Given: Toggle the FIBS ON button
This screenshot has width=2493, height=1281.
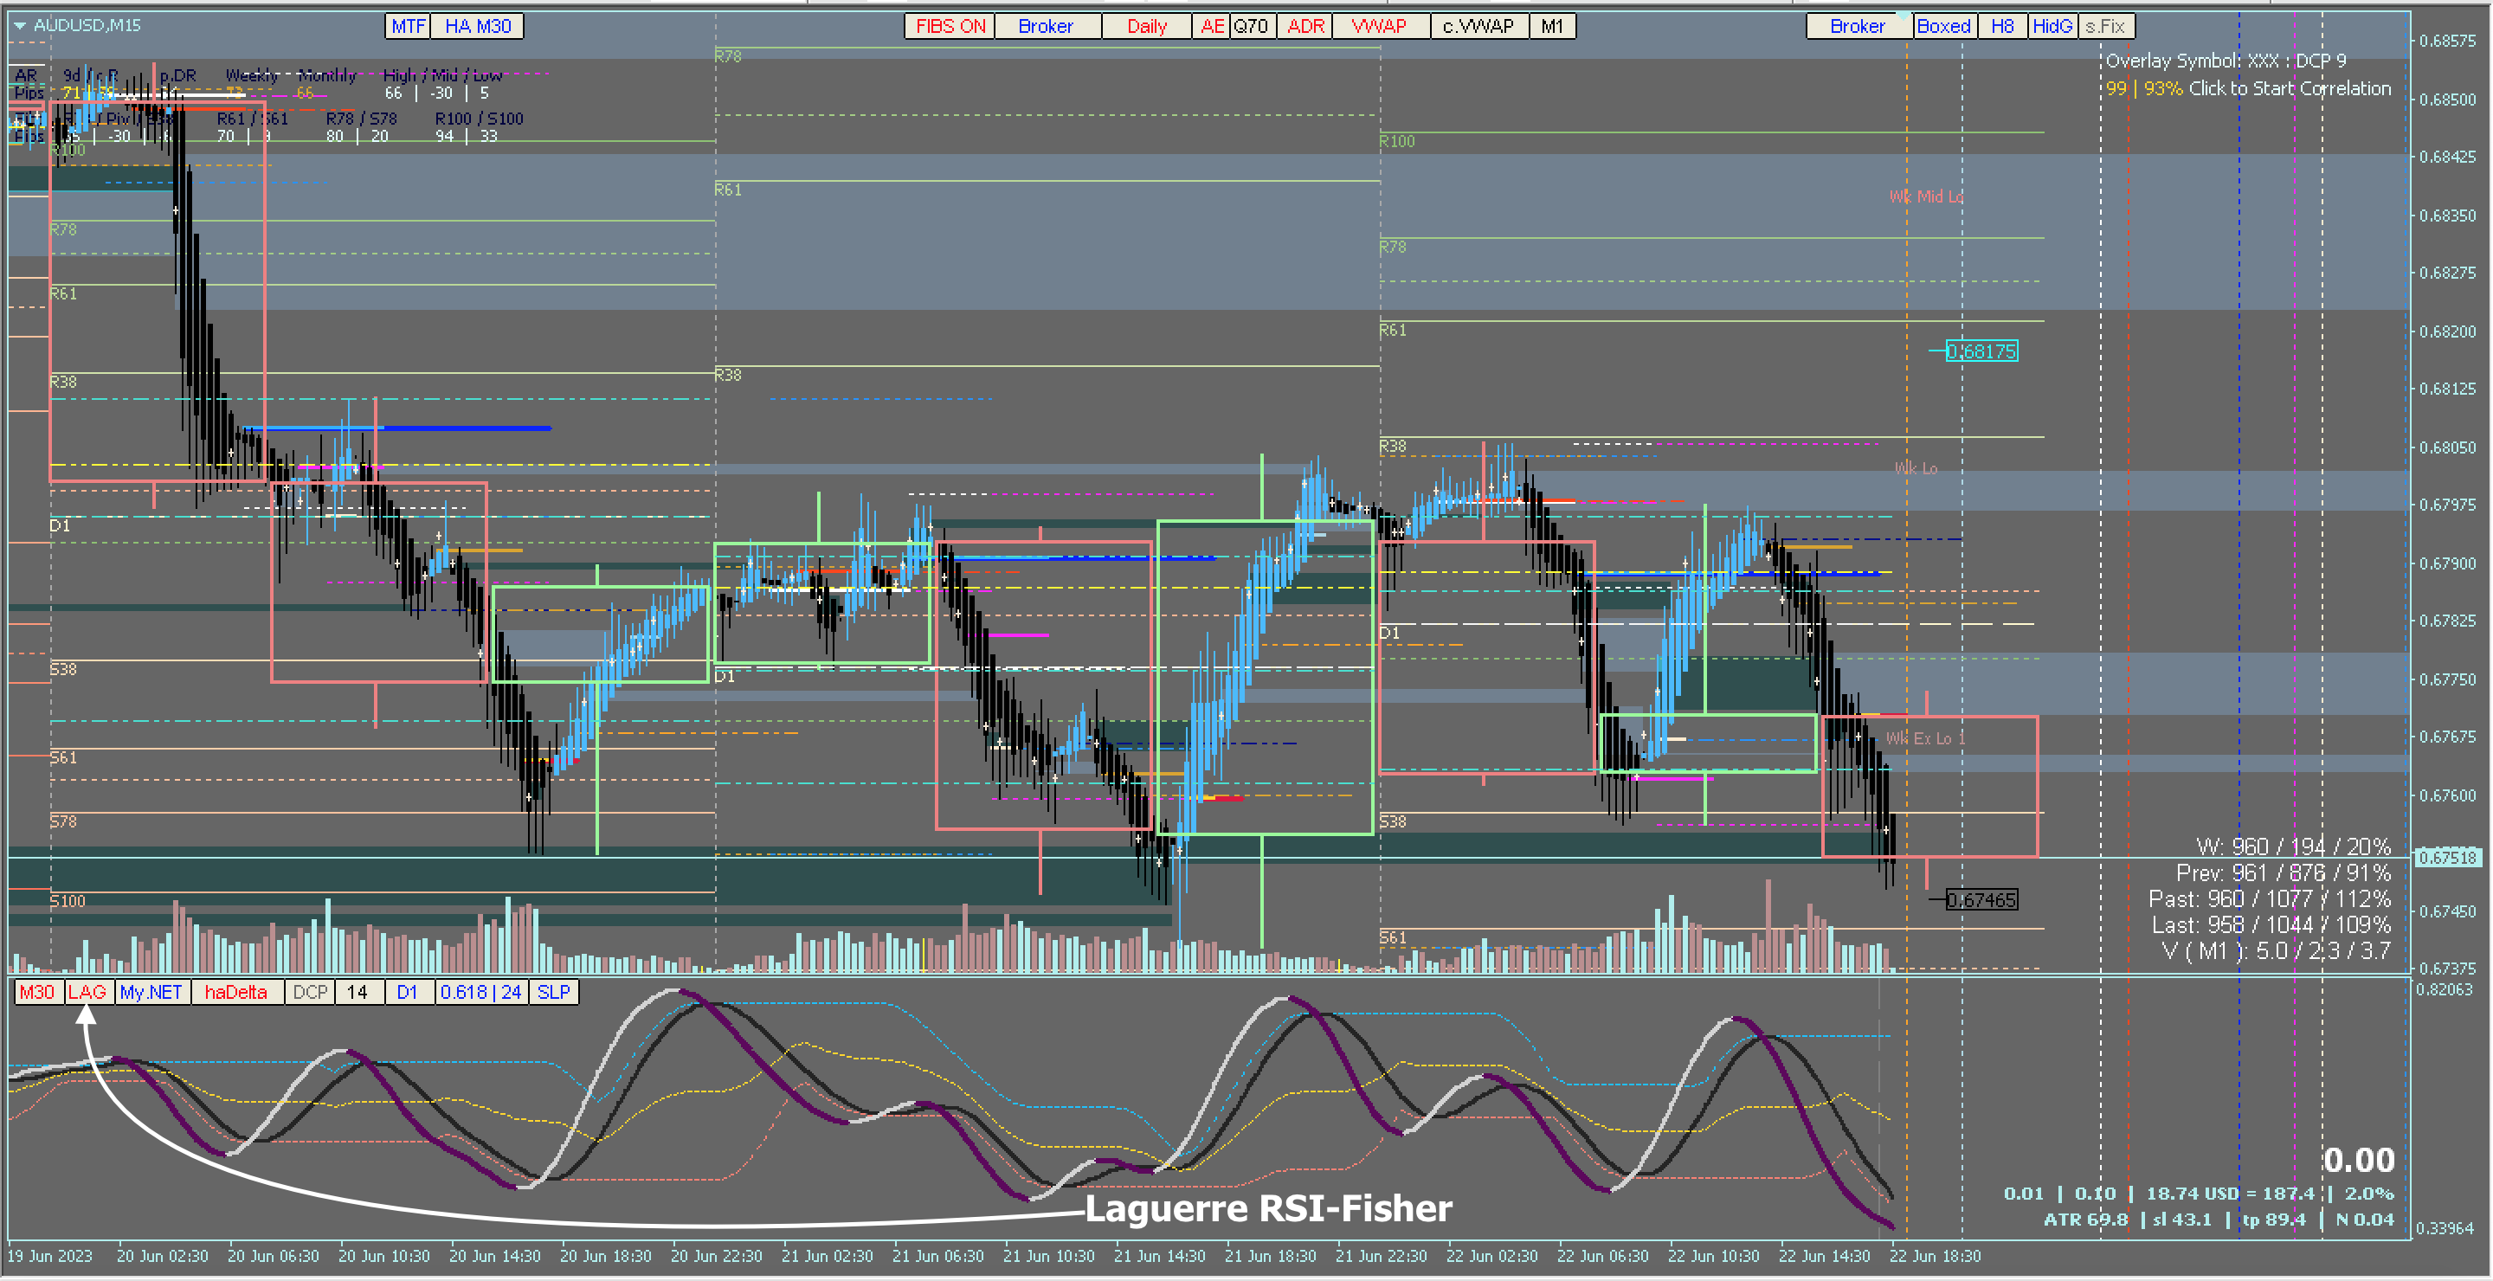Looking at the screenshot, I should pos(950,26).
